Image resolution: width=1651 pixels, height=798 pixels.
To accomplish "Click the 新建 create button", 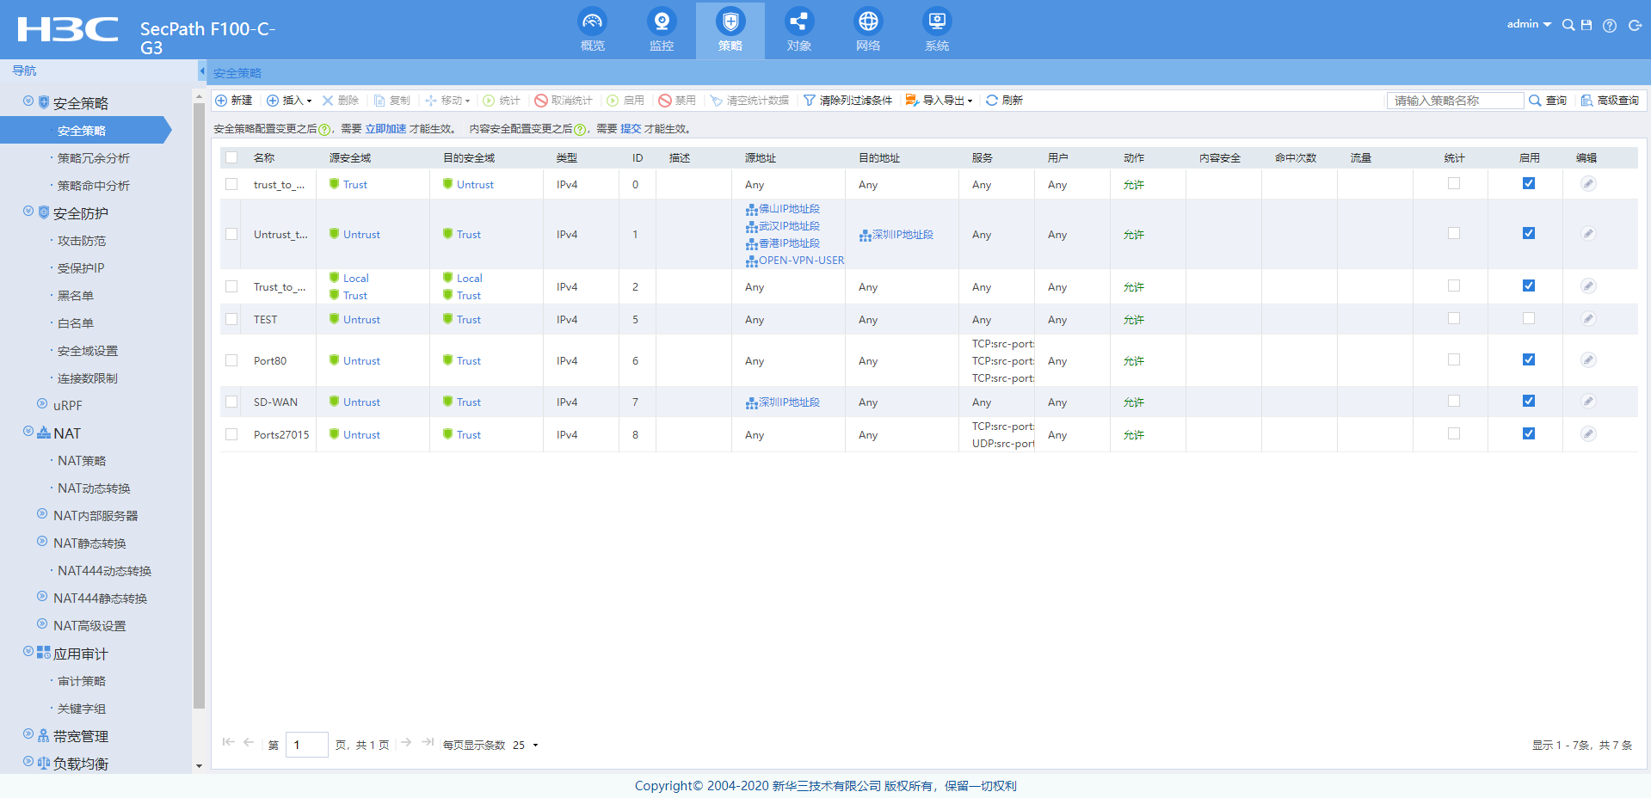I will click(x=233, y=101).
